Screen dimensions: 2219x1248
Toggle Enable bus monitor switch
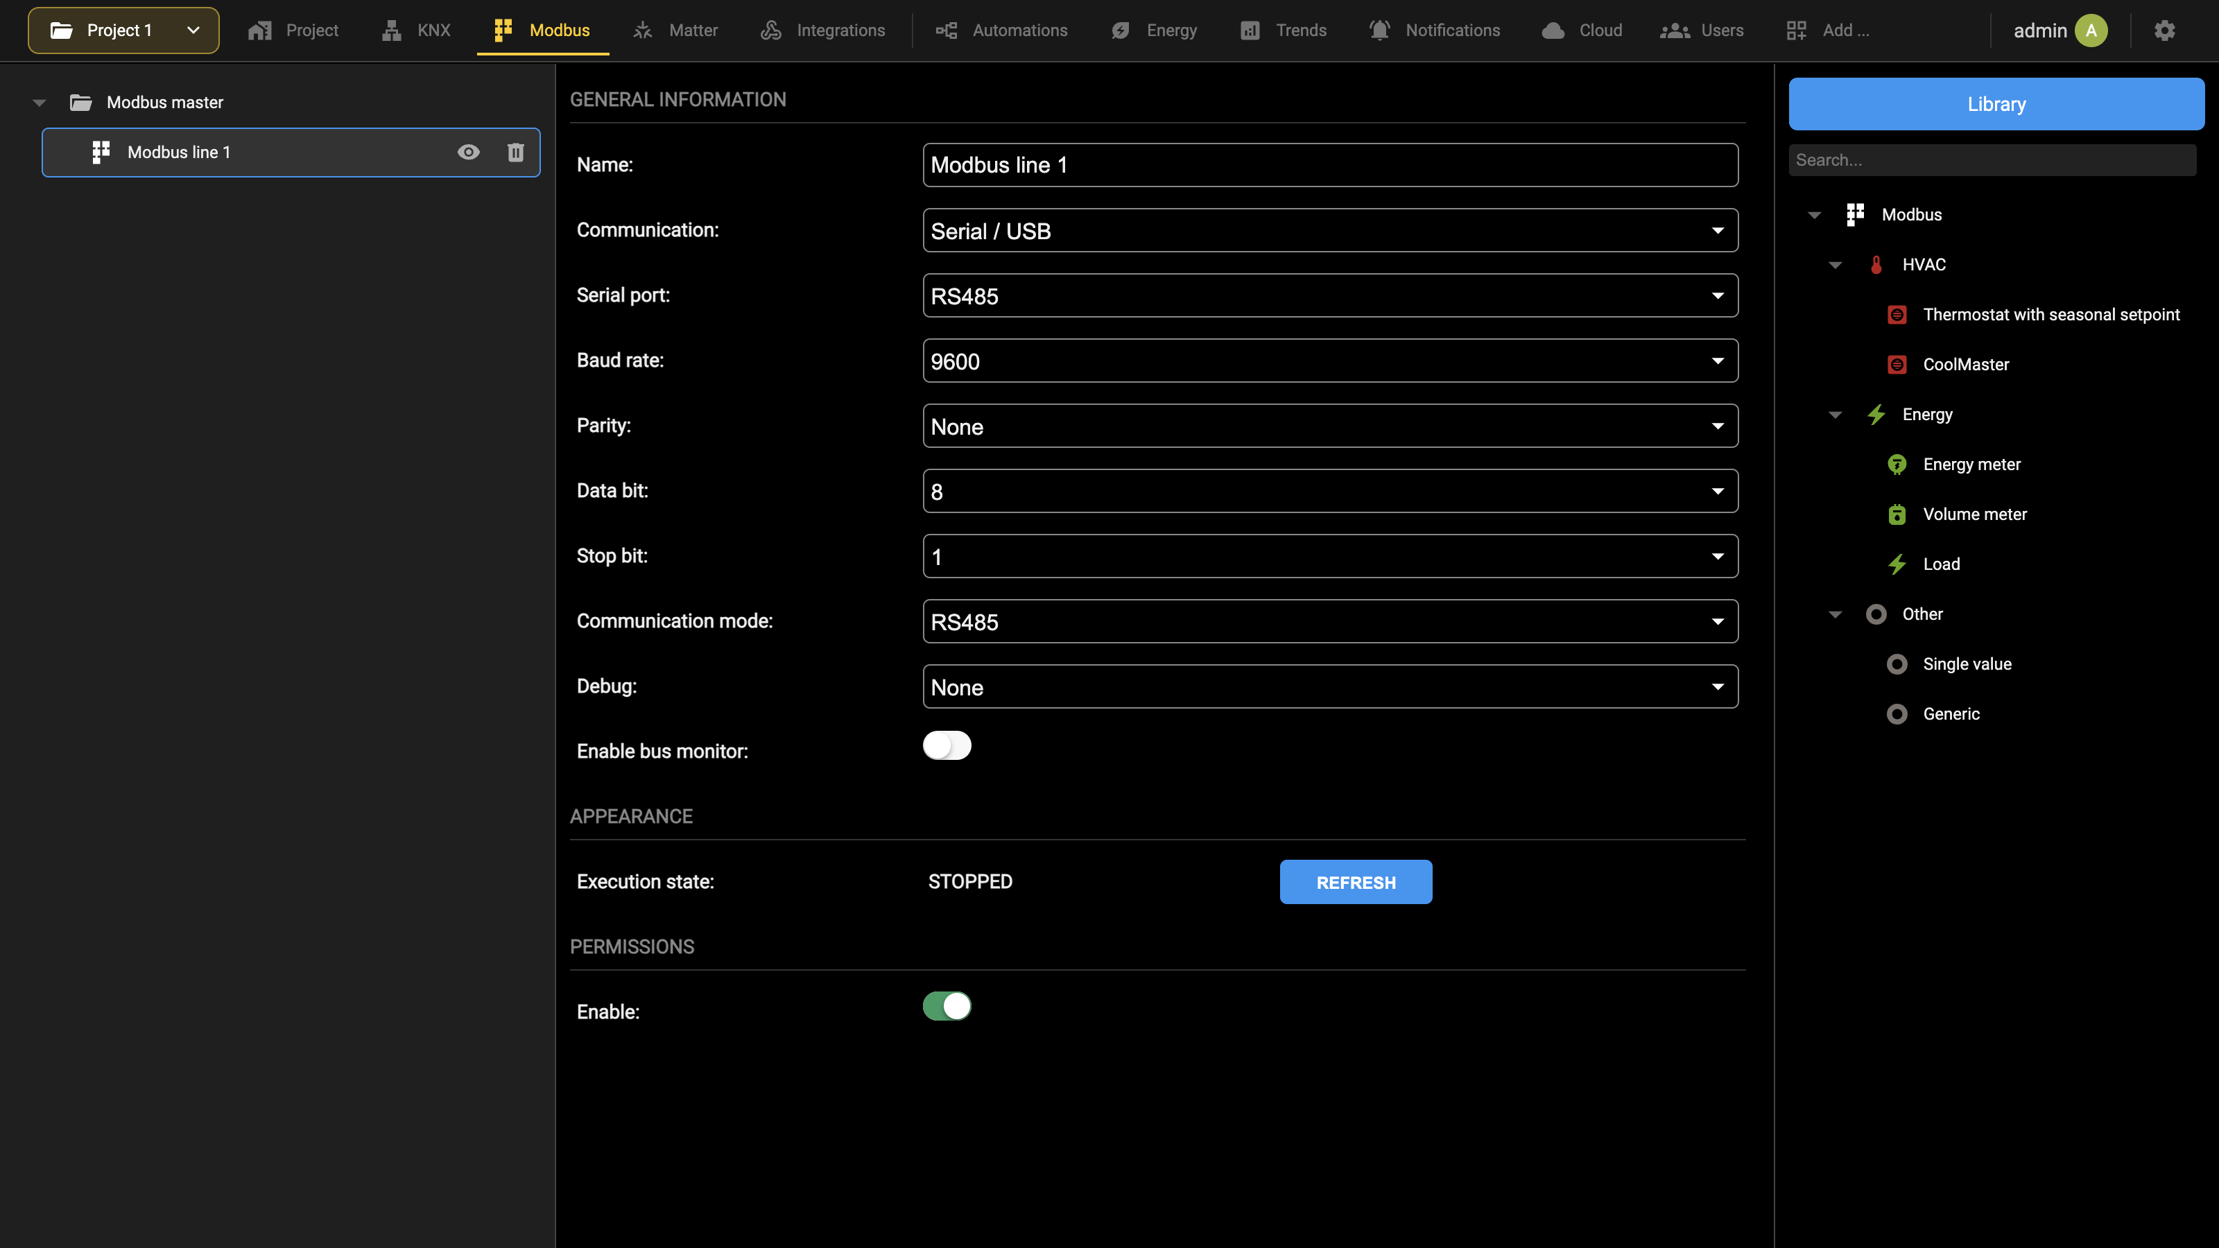(x=947, y=745)
